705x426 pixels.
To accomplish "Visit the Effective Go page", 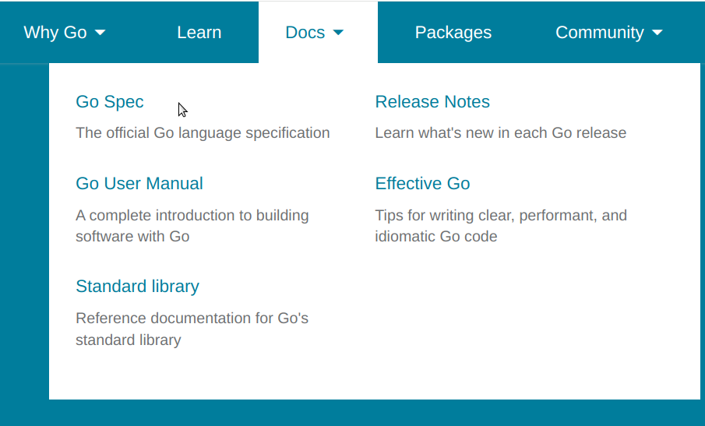I will pyautogui.click(x=422, y=183).
